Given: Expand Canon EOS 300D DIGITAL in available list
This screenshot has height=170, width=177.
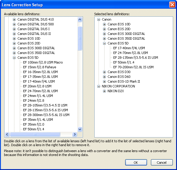Looking at the screenshot, I should 14,48.
